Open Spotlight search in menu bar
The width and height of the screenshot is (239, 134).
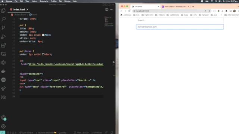click(216, 1)
